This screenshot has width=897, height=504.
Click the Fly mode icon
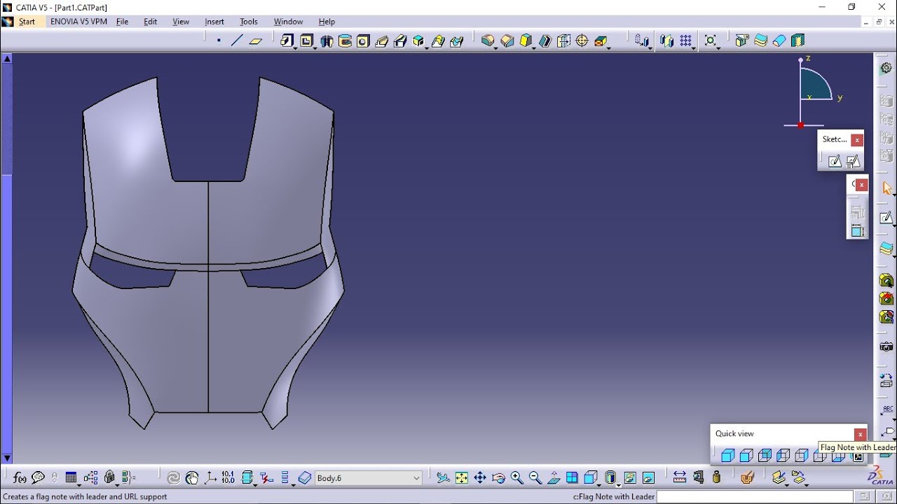(x=443, y=478)
